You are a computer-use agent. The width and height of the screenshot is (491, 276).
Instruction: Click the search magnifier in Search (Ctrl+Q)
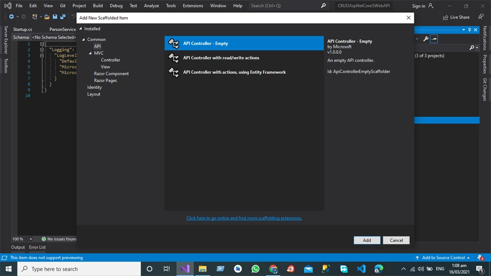pos(324,6)
